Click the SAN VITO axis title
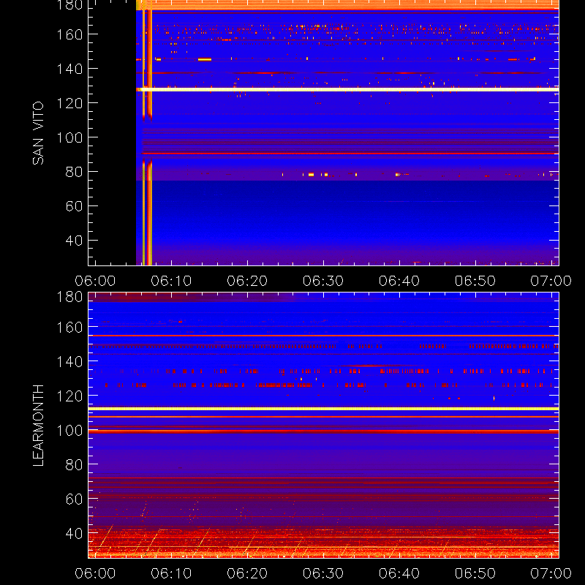This screenshot has height=585, width=585. tap(38, 133)
